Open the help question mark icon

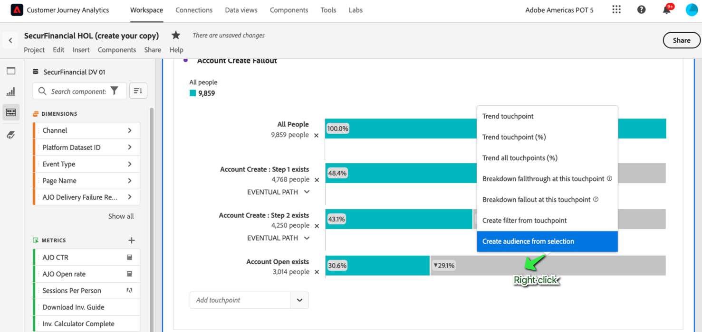(642, 9)
